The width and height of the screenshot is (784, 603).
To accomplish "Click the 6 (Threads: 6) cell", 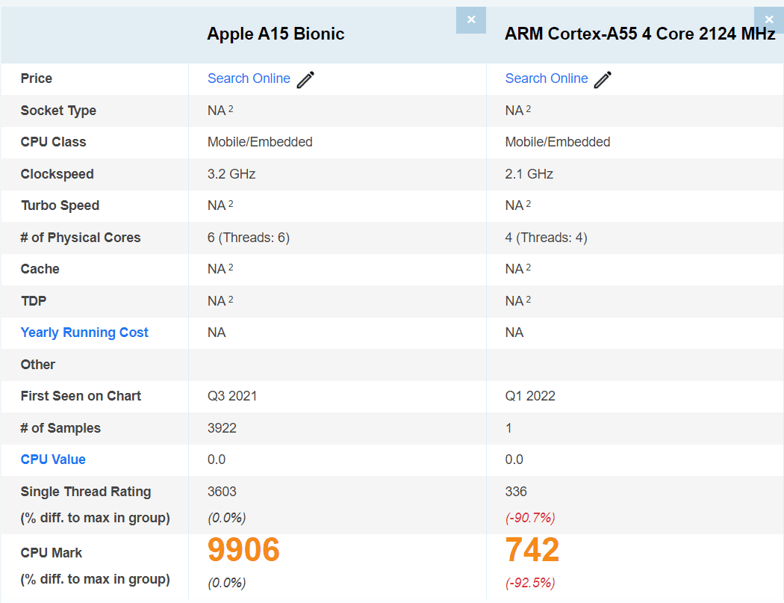I will tap(249, 237).
